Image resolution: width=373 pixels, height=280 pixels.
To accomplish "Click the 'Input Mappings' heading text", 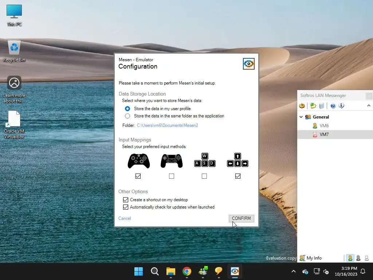I will pyautogui.click(x=135, y=140).
